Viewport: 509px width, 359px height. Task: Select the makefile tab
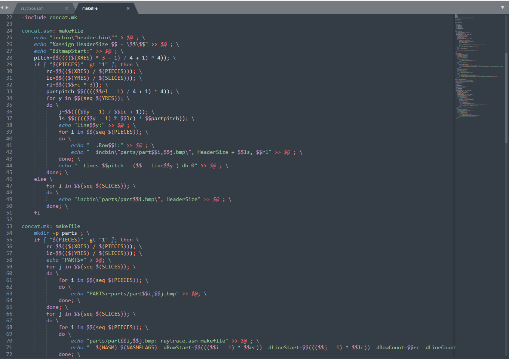pos(90,8)
